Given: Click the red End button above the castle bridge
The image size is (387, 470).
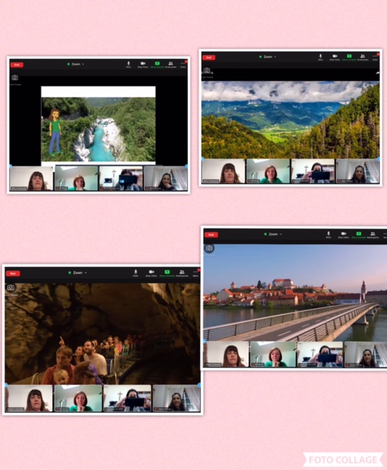Looking at the screenshot, I should (211, 235).
